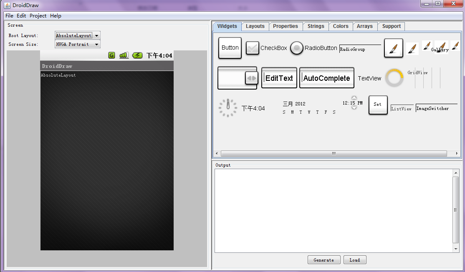Click the widget palette scroll-left arrow

click(217, 153)
